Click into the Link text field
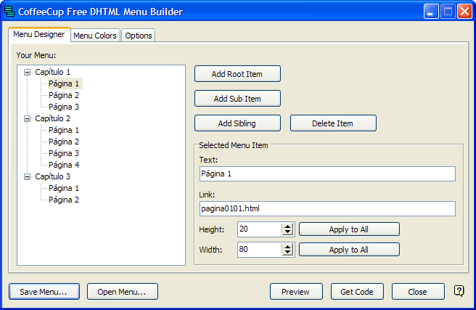The image size is (476, 310). (327, 209)
